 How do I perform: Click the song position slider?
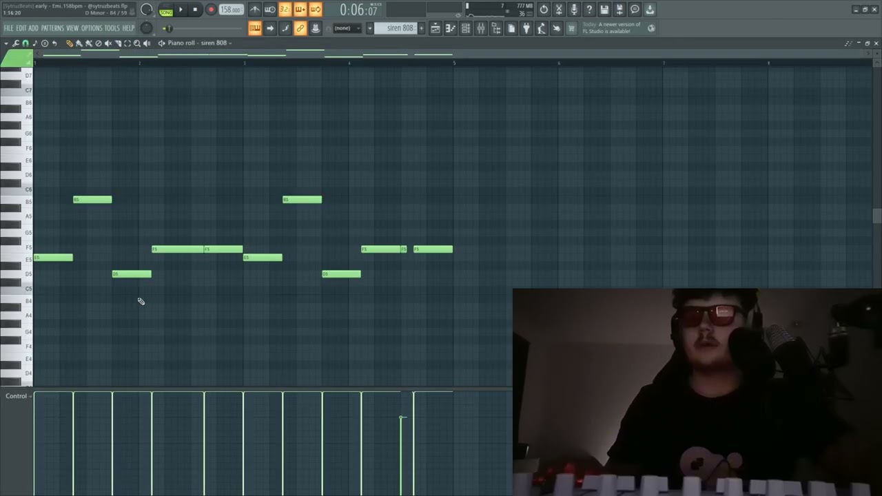point(202,28)
